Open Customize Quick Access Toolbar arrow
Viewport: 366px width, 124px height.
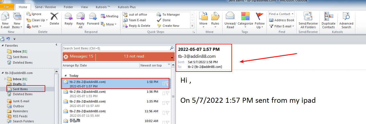[14, 39]
